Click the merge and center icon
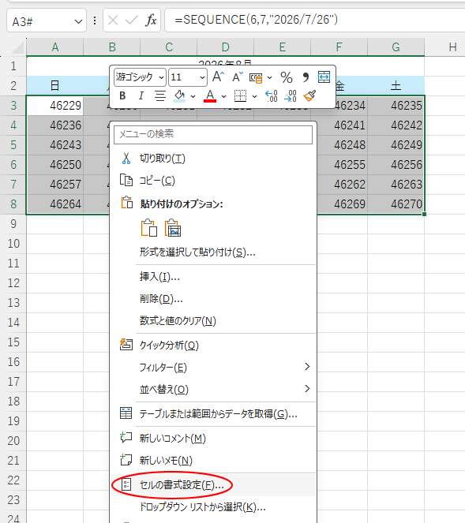The height and width of the screenshot is (523, 465). pos(324,77)
